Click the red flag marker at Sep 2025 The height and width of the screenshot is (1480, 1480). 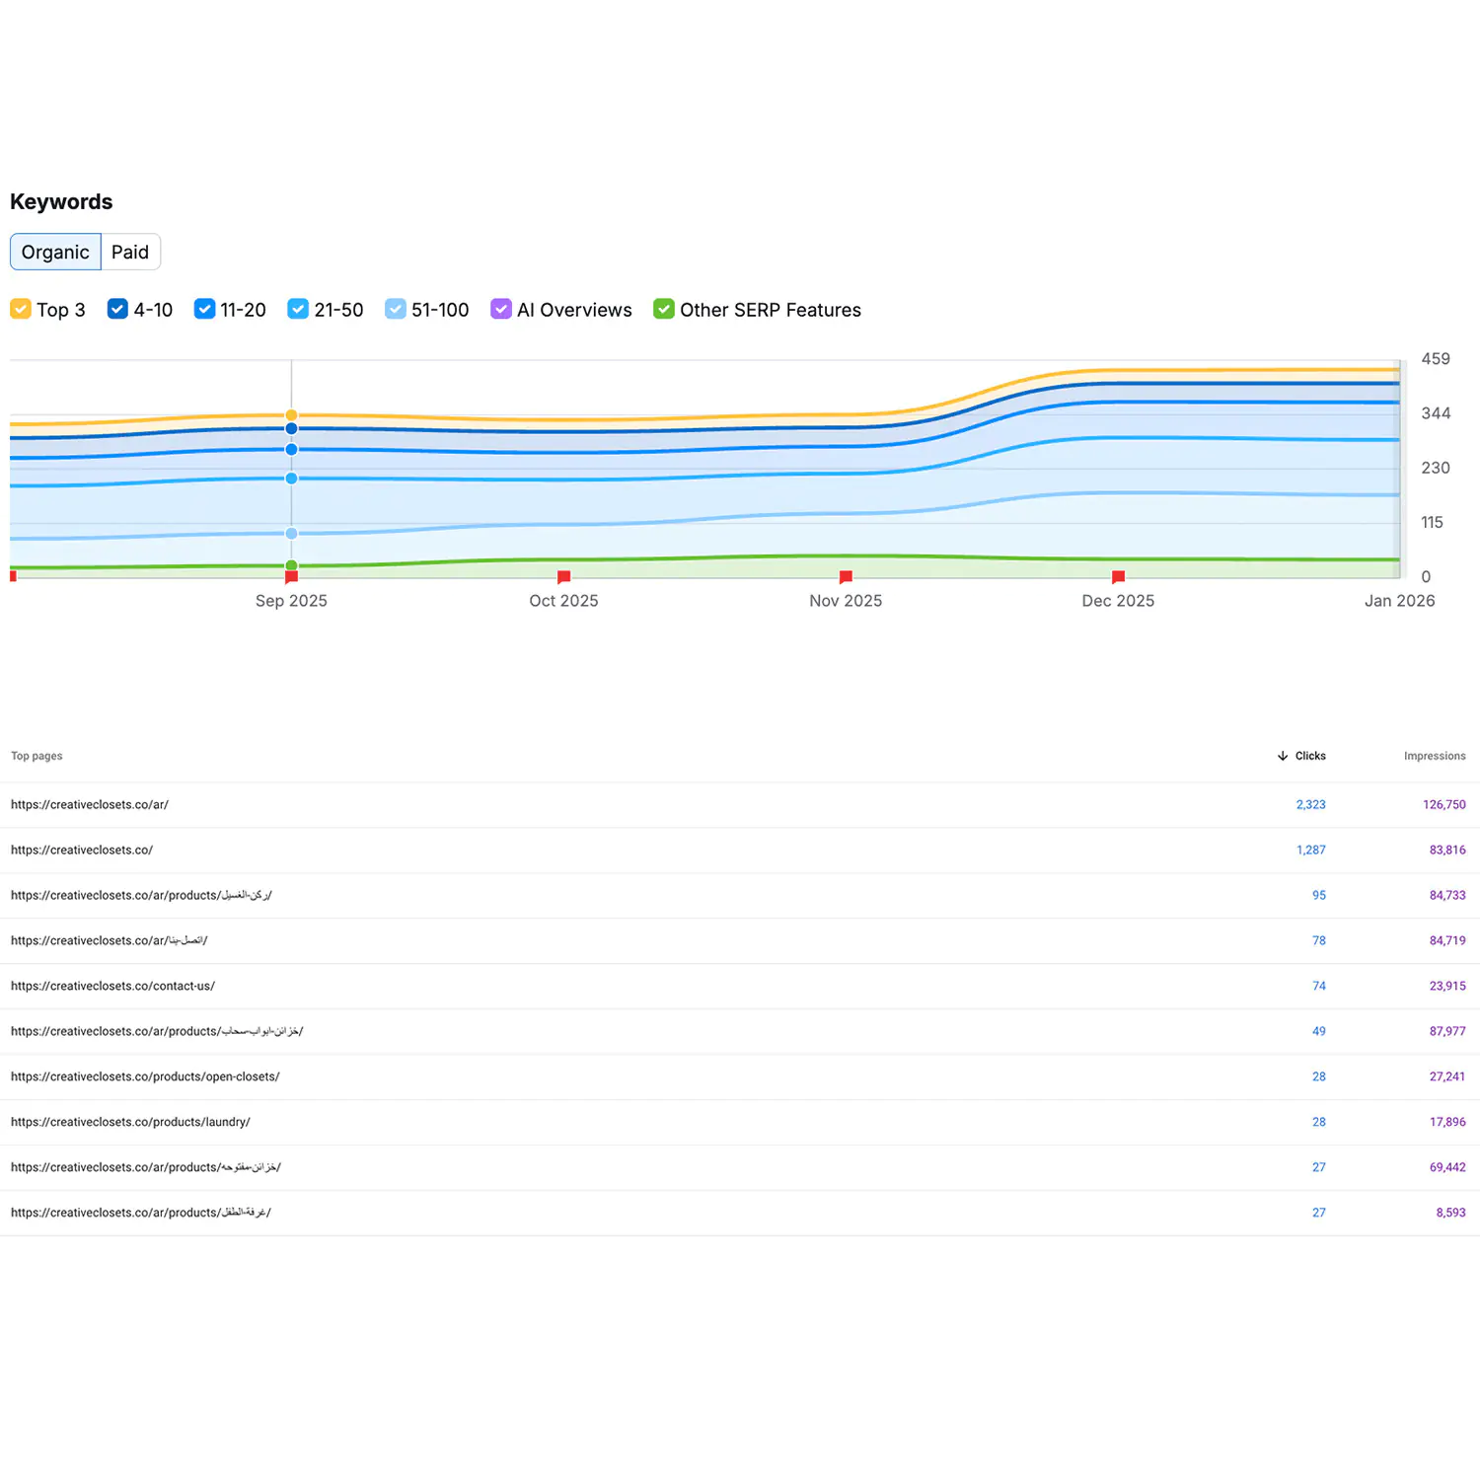pyautogui.click(x=291, y=577)
